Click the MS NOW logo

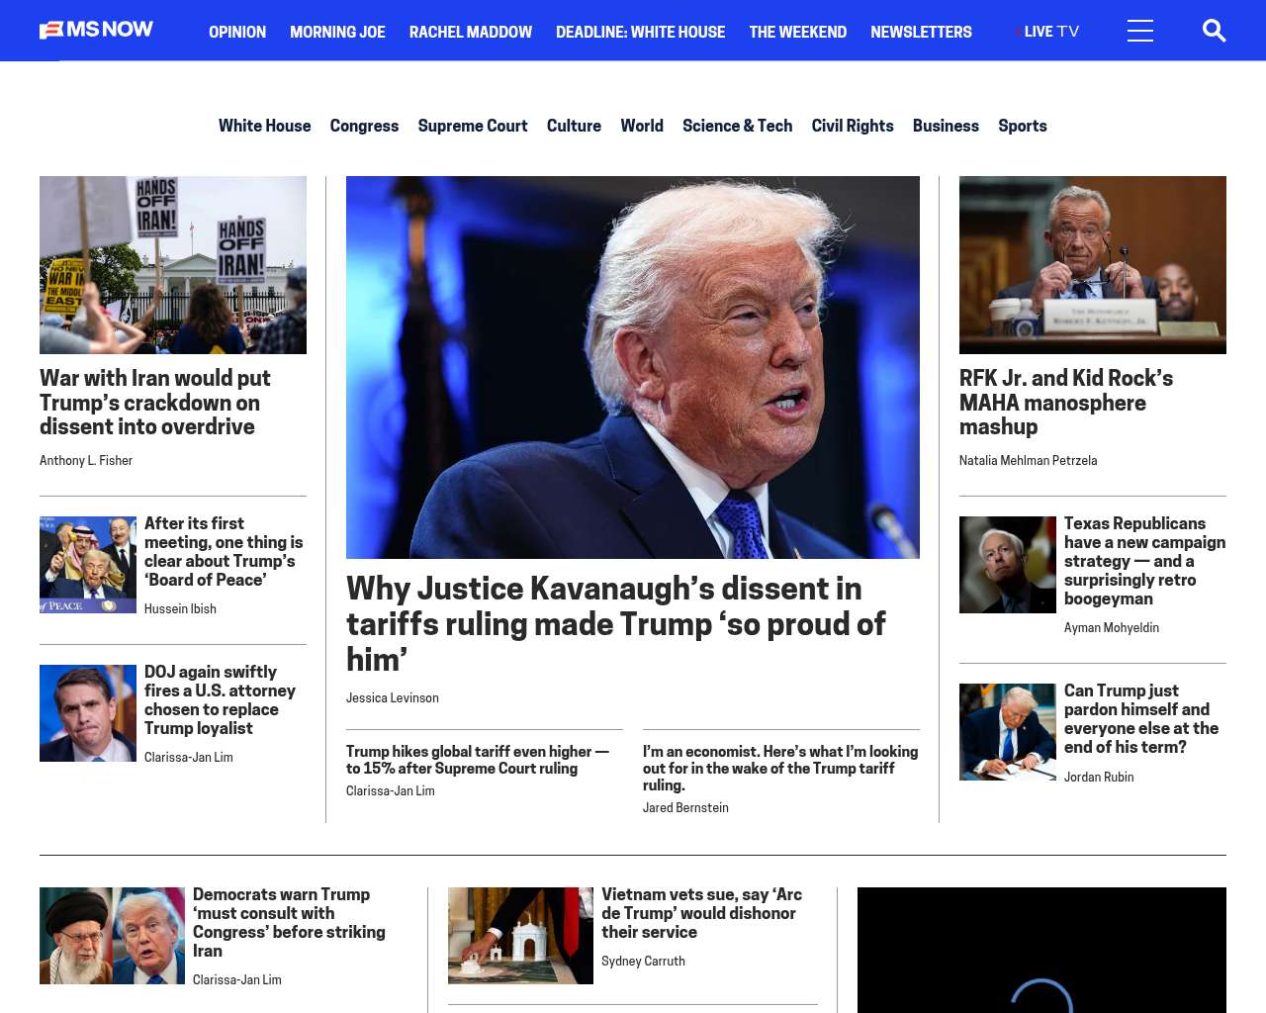96,30
